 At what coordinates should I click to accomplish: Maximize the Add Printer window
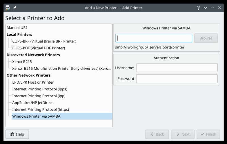(213, 8)
